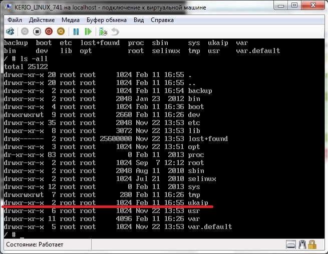Screen dimensions: 328x254
Task: Turn off the VM with the black stop icon
Action: coord(37,31)
